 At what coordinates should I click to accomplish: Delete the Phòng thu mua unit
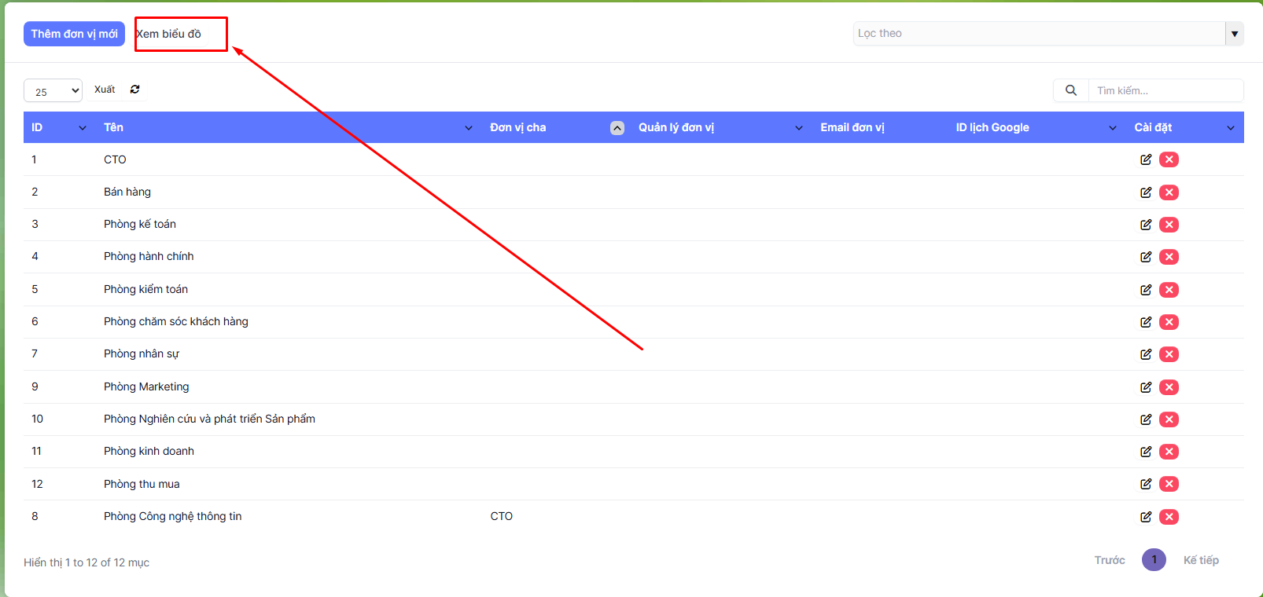pyautogui.click(x=1169, y=484)
